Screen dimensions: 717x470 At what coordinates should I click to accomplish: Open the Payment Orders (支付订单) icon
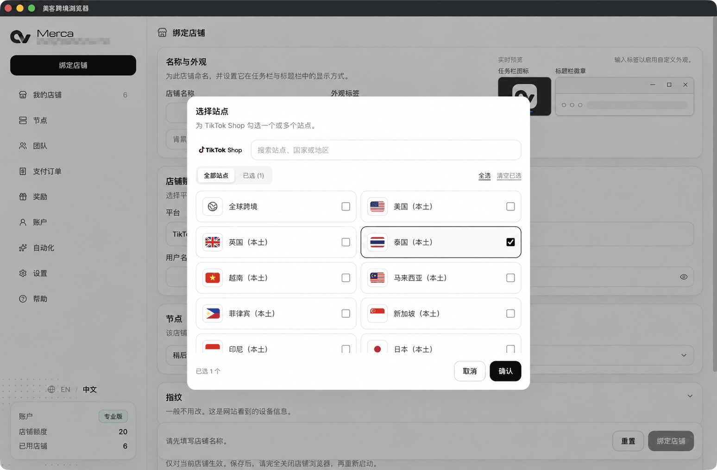click(x=23, y=171)
